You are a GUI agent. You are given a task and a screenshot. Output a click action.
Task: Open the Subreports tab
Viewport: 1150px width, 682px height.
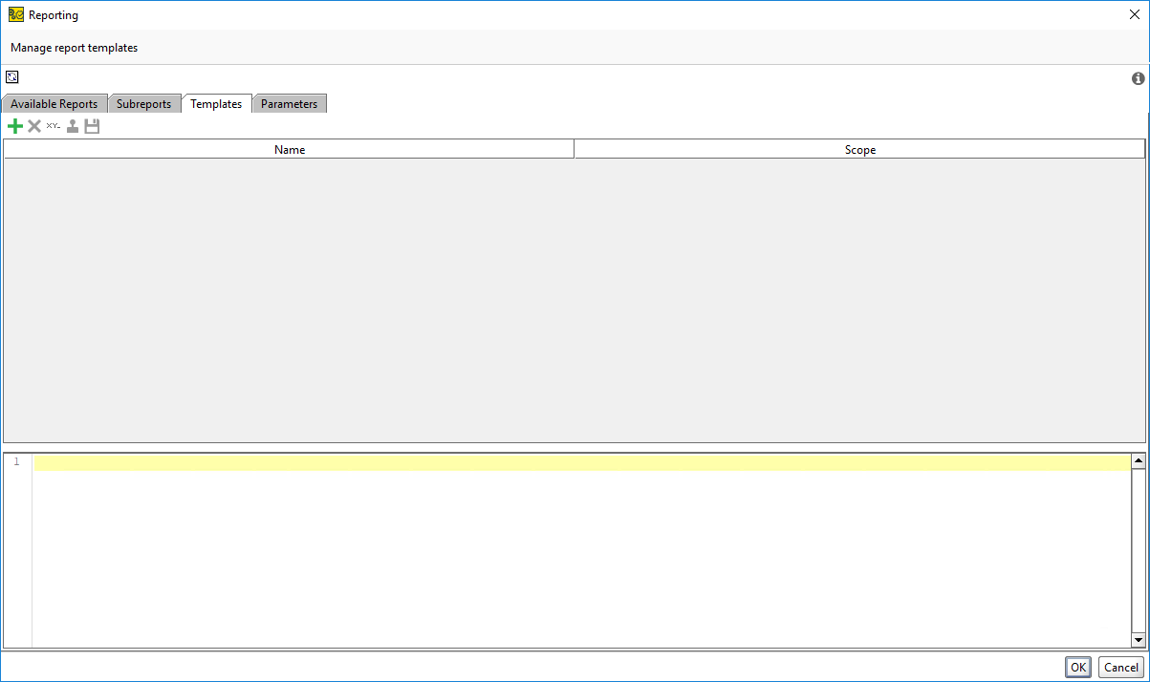click(143, 103)
